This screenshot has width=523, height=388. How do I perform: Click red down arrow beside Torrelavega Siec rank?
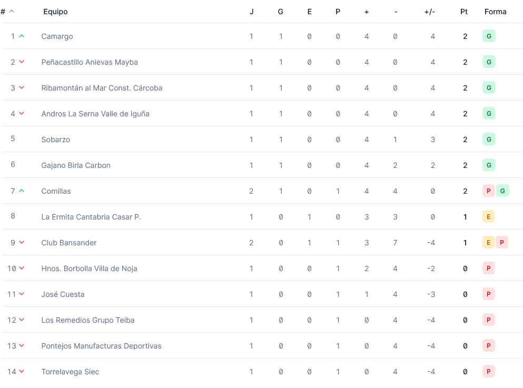(x=22, y=372)
